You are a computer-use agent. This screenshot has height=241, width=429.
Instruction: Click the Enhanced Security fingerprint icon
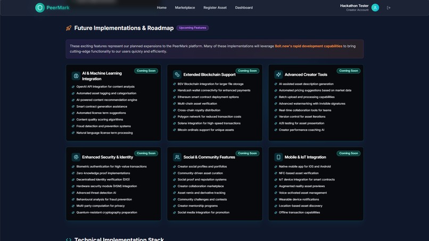pyautogui.click(x=76, y=157)
